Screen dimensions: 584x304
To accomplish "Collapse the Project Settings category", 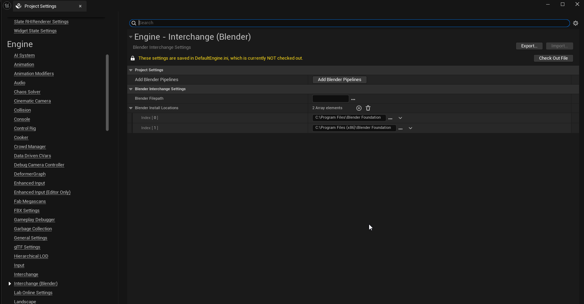I will [131, 70].
